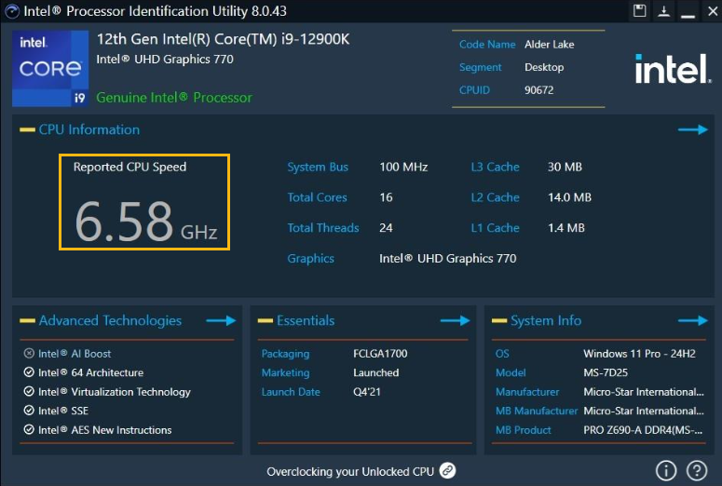Click the large Intel logo

(673, 69)
